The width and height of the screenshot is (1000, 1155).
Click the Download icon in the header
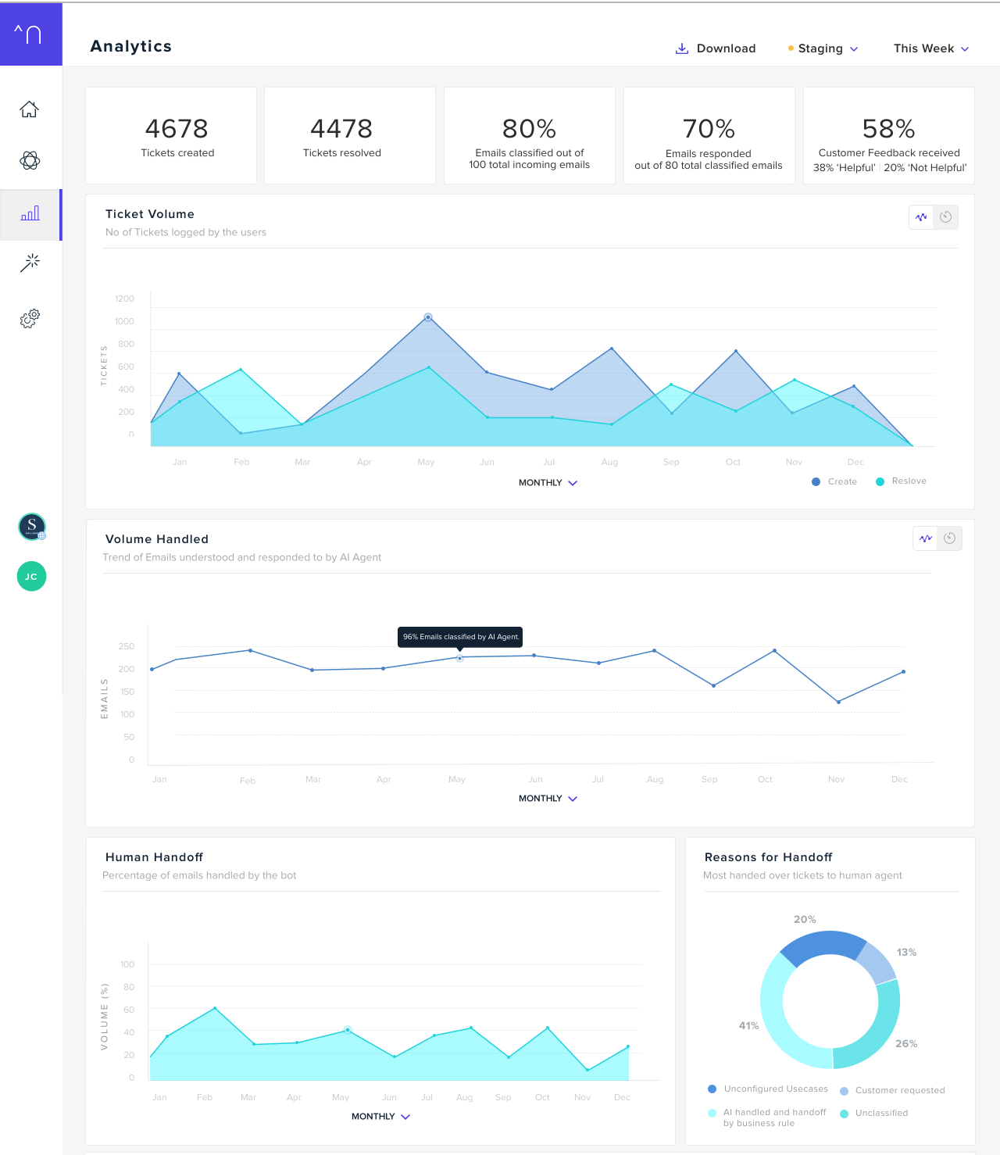click(681, 48)
